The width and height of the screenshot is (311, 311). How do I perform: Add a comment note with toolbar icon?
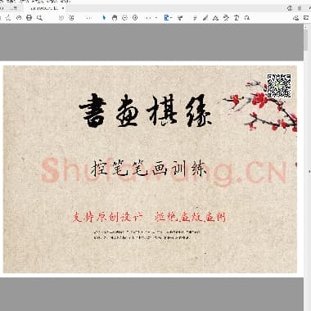[195, 18]
